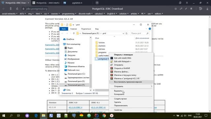Select the 2nd trim folder
Image resolution: width=211 pixels, height=119 pixels.
[102, 46]
